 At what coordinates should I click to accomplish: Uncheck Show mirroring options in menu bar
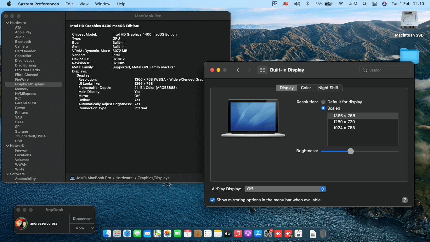tap(212, 200)
